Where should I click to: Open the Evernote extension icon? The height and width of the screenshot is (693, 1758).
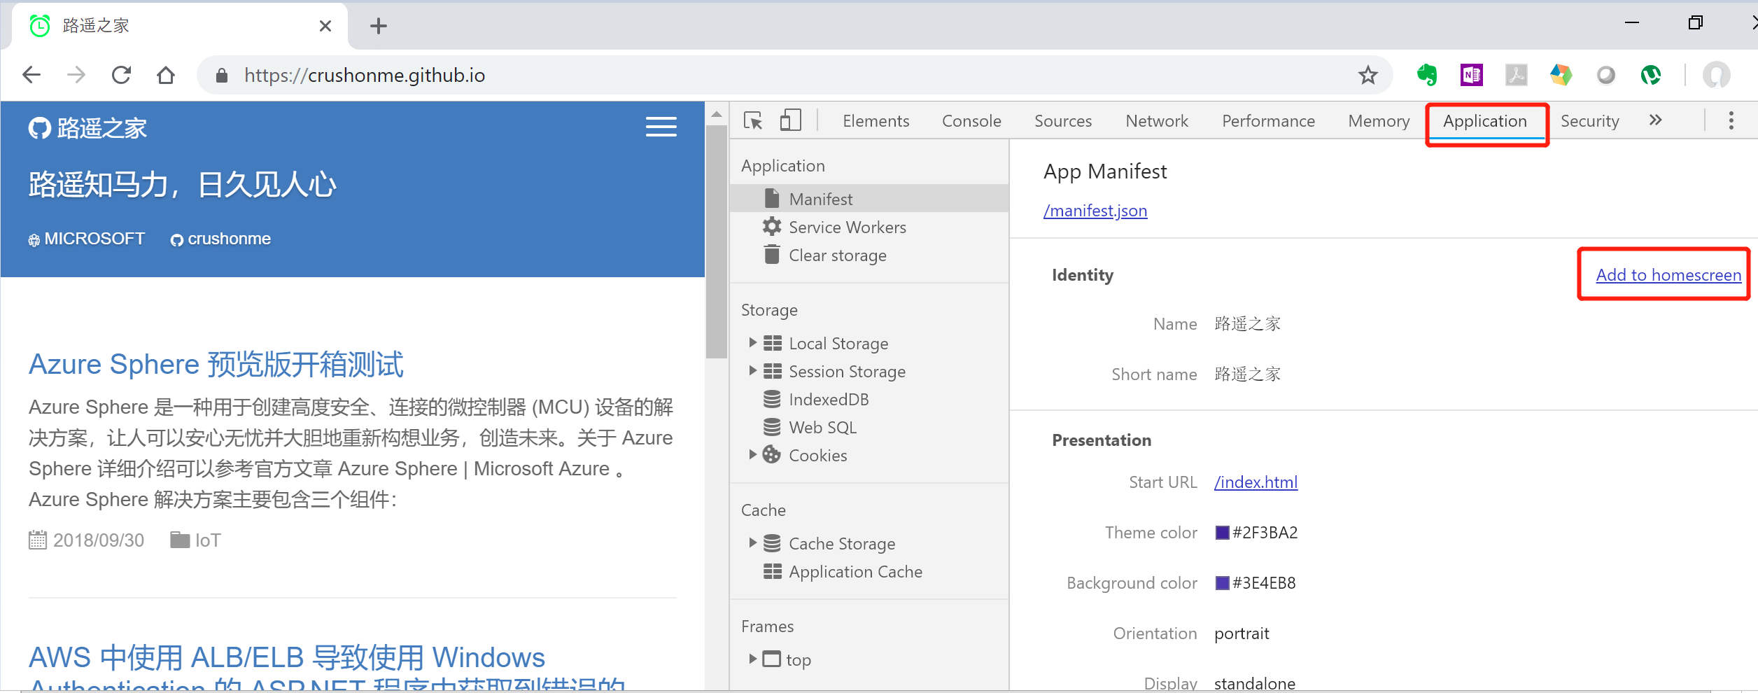click(x=1427, y=75)
